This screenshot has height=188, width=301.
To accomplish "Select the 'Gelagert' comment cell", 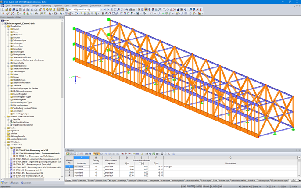I will [x=230, y=167].
